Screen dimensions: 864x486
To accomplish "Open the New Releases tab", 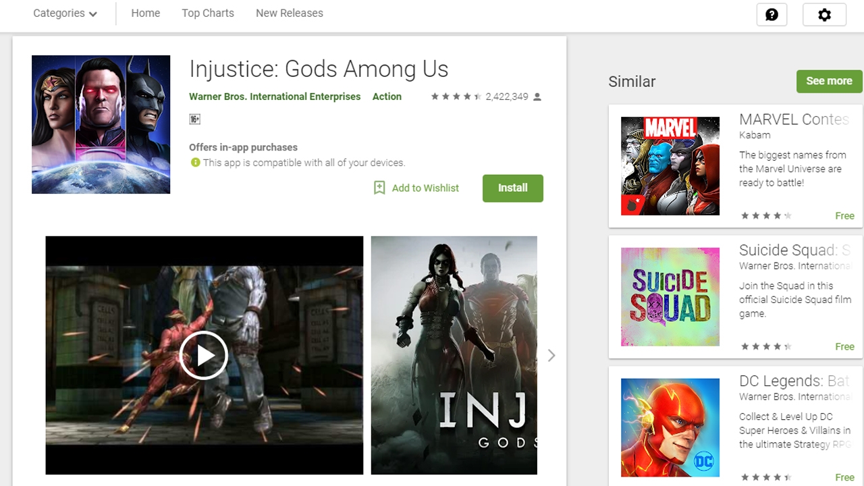I will pyautogui.click(x=290, y=13).
